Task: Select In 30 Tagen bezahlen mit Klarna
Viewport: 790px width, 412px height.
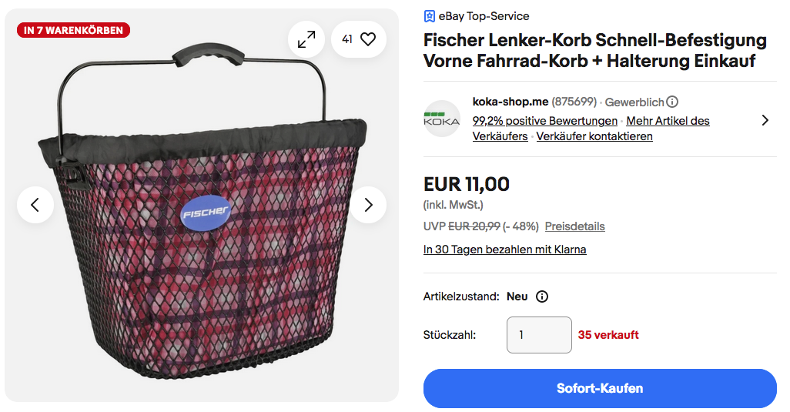Action: pyautogui.click(x=504, y=250)
